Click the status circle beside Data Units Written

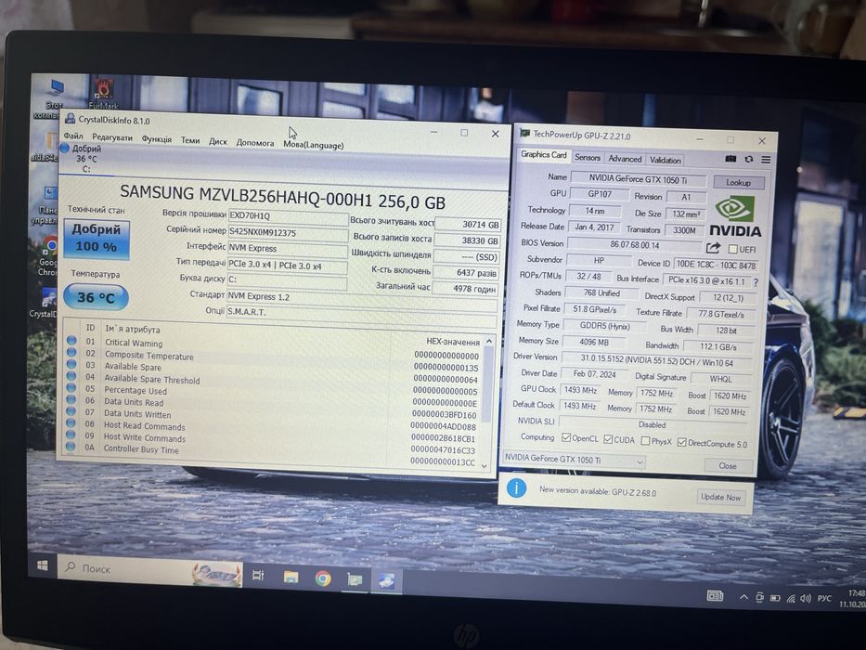click(x=71, y=411)
